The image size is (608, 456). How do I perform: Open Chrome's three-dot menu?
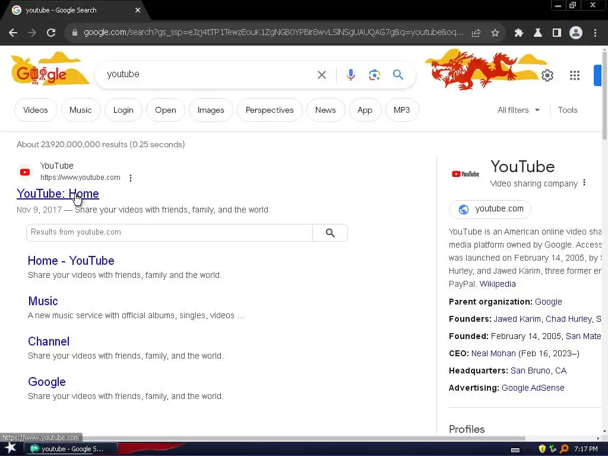(x=595, y=33)
